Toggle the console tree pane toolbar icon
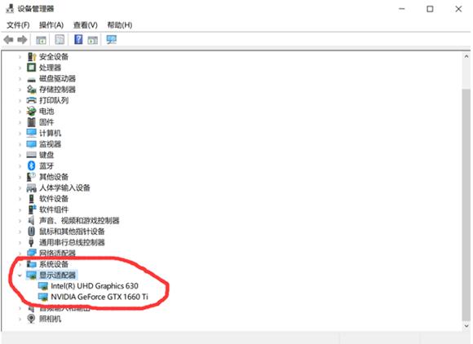Viewport: 473px width, 344px height. click(41, 40)
